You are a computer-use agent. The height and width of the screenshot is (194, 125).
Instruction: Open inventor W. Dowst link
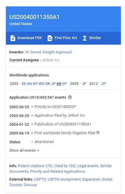pyautogui.click(x=33, y=52)
